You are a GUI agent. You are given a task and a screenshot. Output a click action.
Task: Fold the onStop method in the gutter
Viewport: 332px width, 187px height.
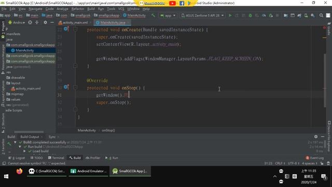[x=75, y=87]
